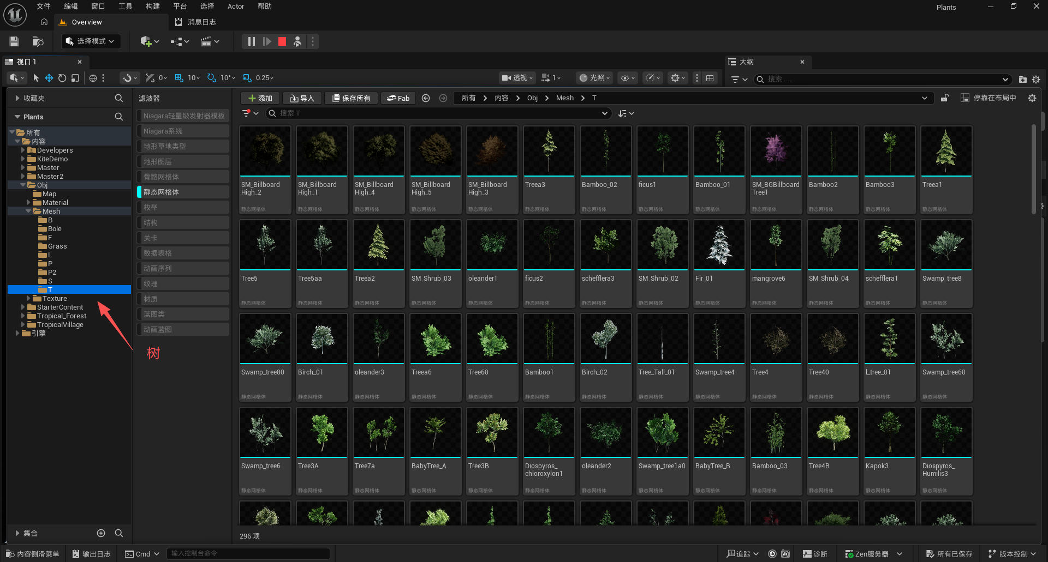Select the Fir_01 mesh thumbnail
This screenshot has width=1048, height=562.
(x=719, y=245)
